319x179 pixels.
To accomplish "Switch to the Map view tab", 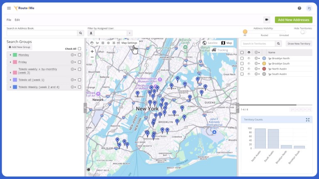I will (x=227, y=43).
